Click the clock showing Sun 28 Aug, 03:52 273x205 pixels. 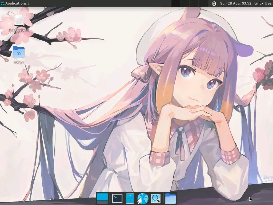pyautogui.click(x=236, y=3)
